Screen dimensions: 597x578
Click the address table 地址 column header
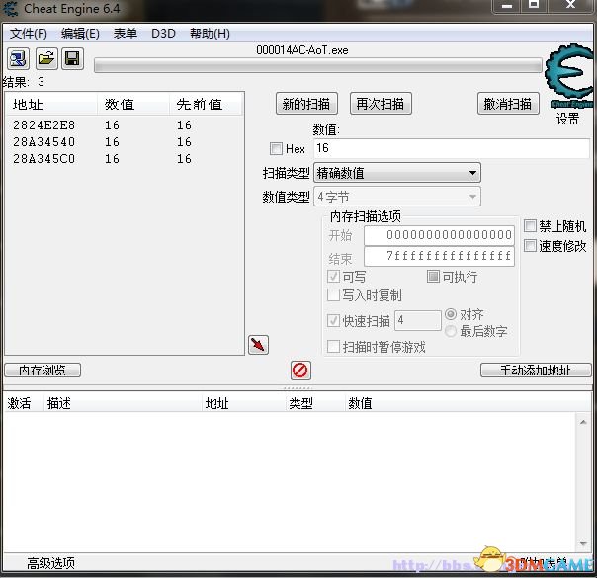coord(244,403)
